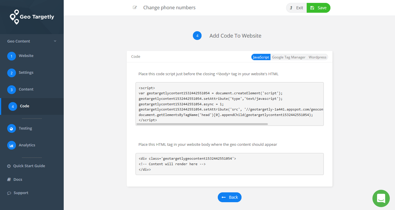Click the step 3 circle beside Content

click(12, 90)
